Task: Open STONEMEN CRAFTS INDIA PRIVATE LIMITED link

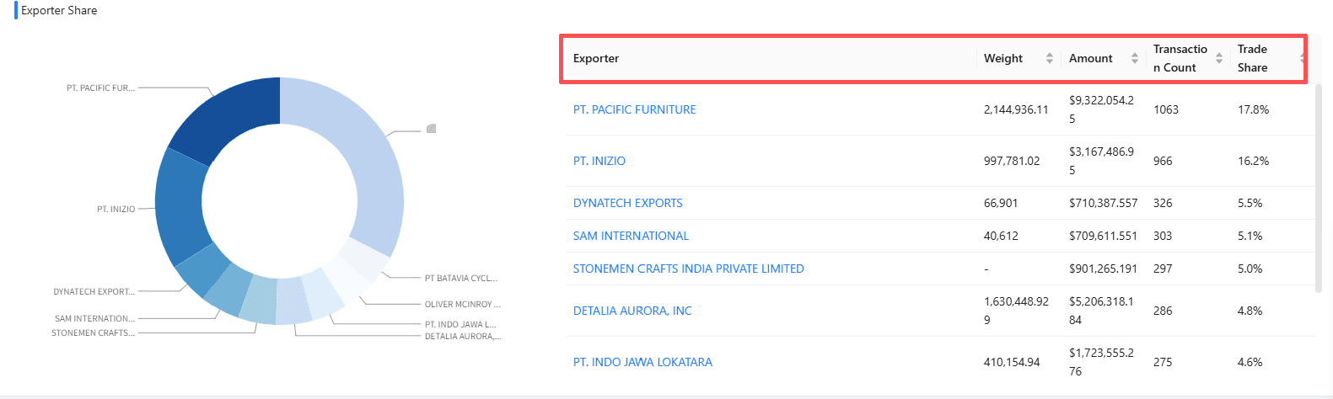Action: pos(688,269)
